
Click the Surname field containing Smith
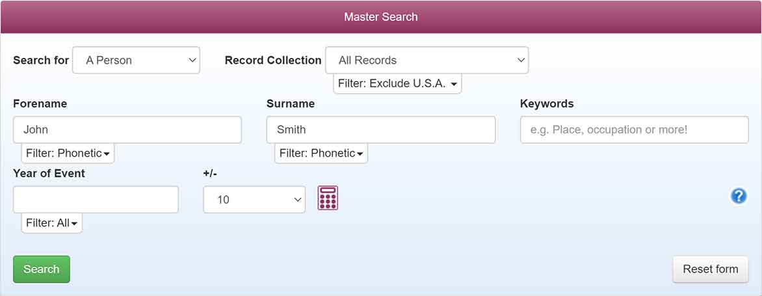click(x=381, y=129)
